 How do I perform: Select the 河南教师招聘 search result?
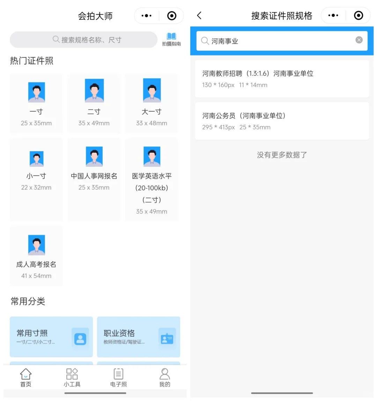coord(282,79)
